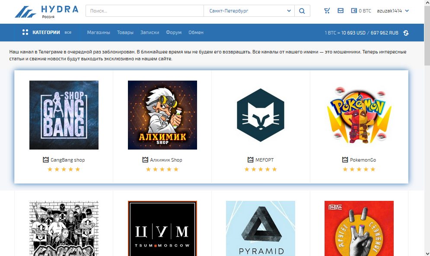This screenshot has width=430, height=256.
Task: Click the star rating under GangBang shop
Action: [64, 169]
